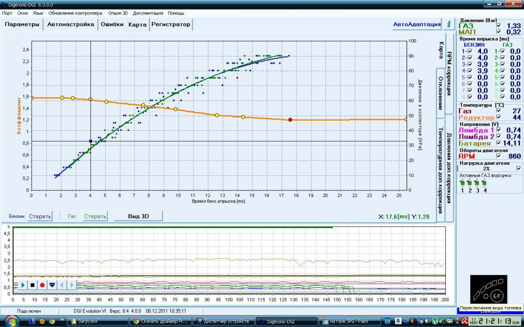Open the Обновление контроллера menu
Screen dimensions: 524x327
point(76,13)
